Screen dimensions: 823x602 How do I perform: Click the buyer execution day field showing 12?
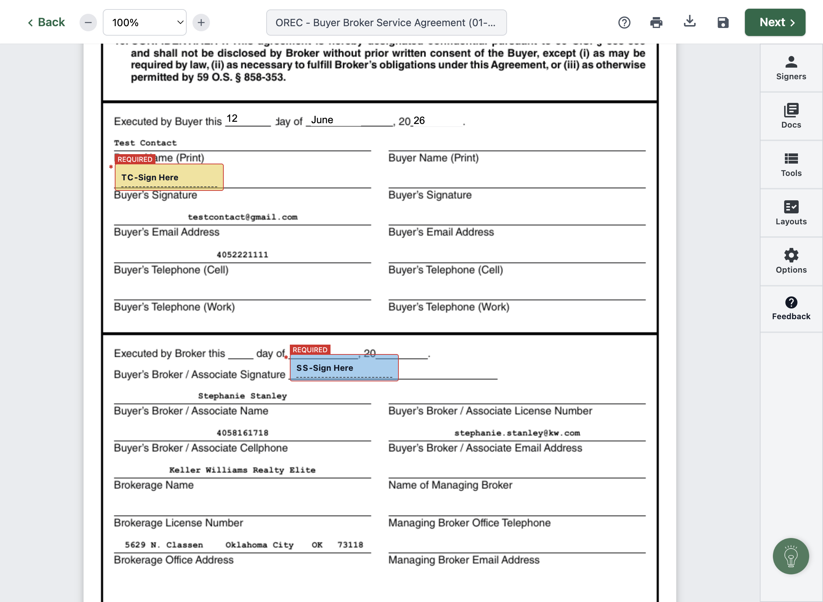coord(248,119)
